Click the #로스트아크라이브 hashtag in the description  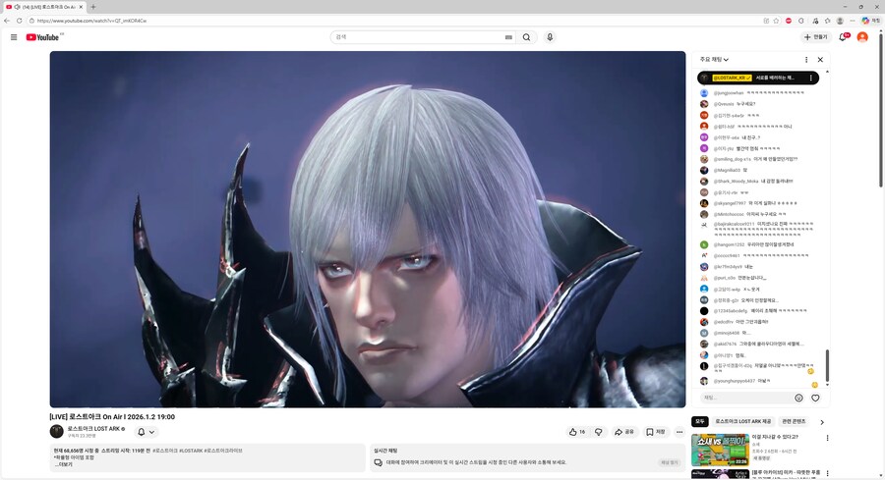click(x=223, y=451)
